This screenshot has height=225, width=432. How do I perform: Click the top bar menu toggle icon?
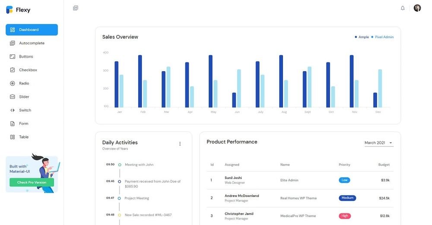76,8
